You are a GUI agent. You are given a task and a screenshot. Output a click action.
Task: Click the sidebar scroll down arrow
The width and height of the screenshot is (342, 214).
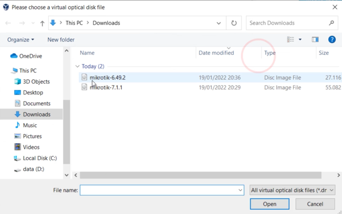tap(67, 175)
